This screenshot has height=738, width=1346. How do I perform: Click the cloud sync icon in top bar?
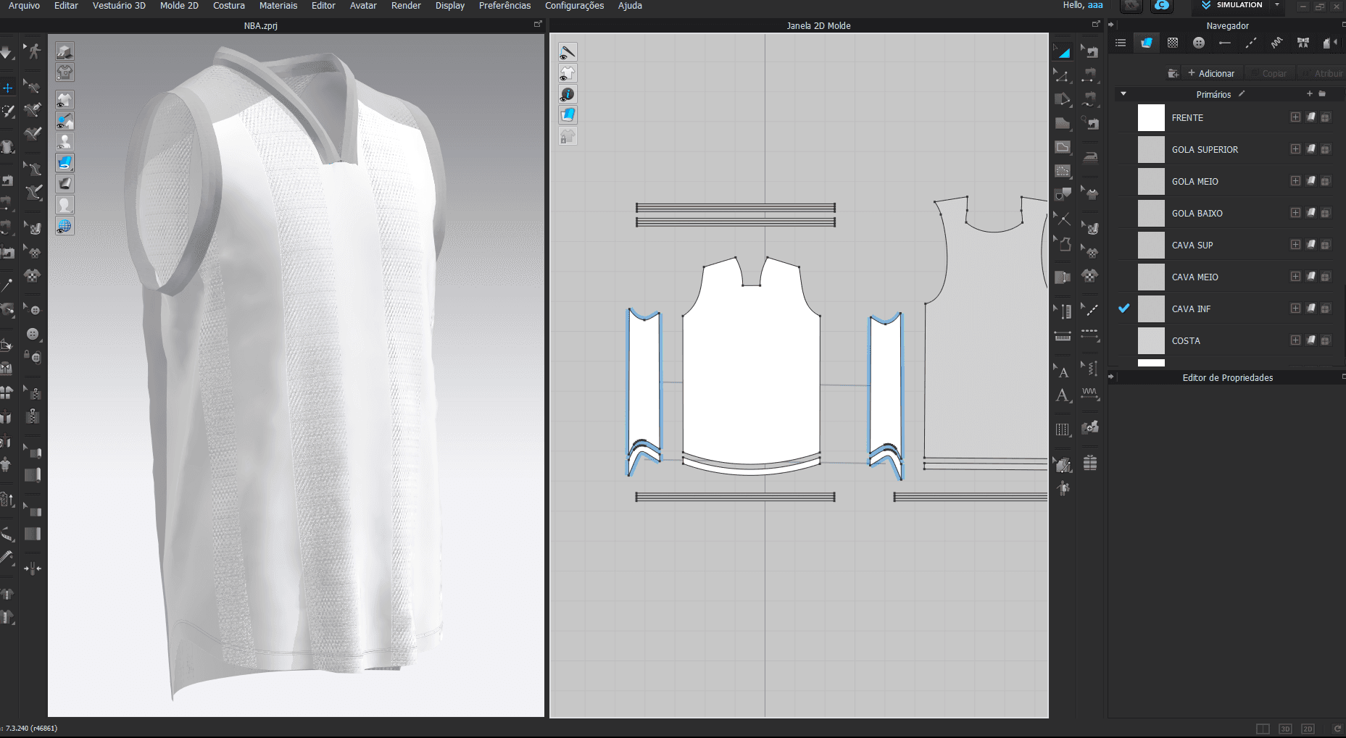pos(1162,6)
